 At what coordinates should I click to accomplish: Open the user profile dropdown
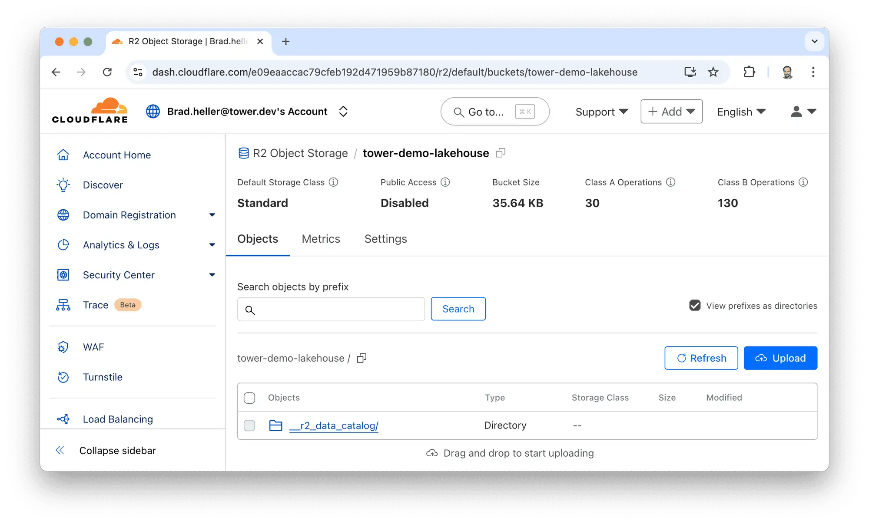(803, 112)
